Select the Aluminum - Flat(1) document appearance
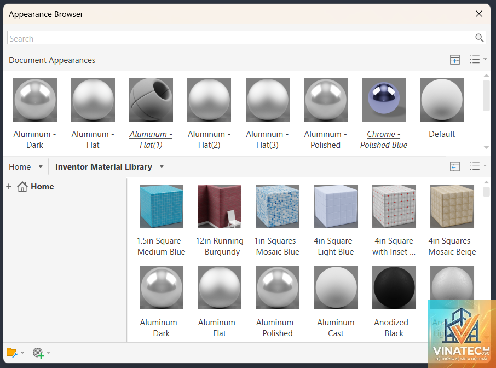 pos(151,113)
